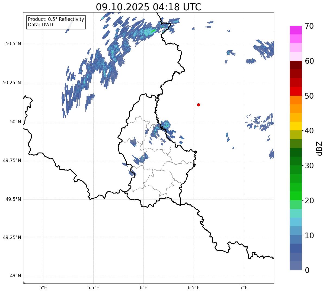Screen dimensions: 326x293
Task: Click the 6.5°E longitude label
Action: 194,288
